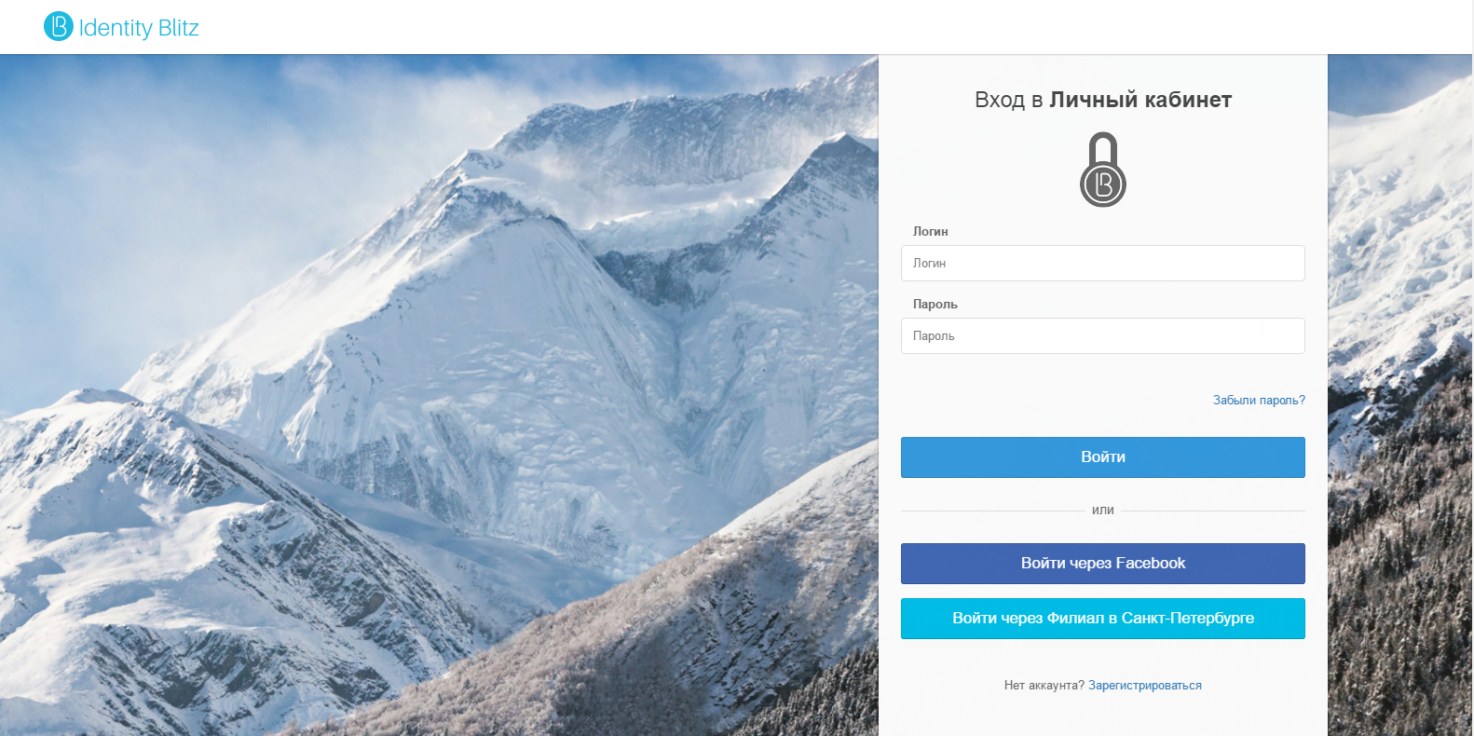Click the 'или' divider between login options
The image size is (1474, 736).
[1103, 510]
